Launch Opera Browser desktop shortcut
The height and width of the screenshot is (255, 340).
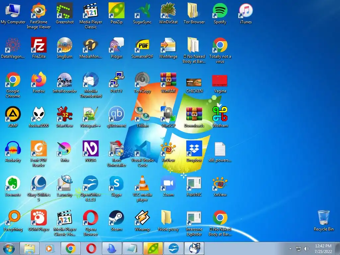point(90,223)
